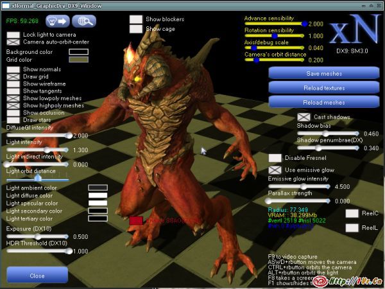This screenshot has height=289, width=385.
Task: Enable the Show wireframe checkbox
Action: click(13, 83)
